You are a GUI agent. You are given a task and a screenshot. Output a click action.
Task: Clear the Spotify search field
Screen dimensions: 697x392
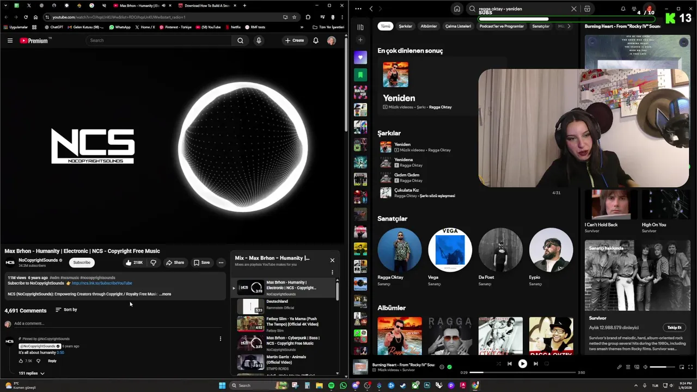pos(573,9)
